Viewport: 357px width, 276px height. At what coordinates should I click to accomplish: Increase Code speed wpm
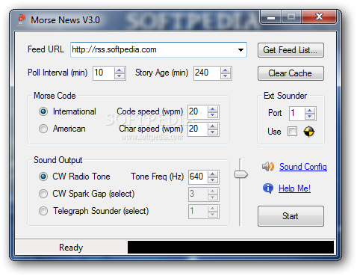213,109
